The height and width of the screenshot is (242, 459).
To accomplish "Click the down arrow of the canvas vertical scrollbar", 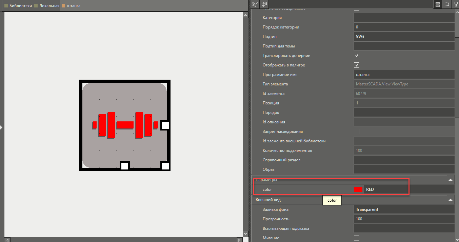I will tap(245, 234).
